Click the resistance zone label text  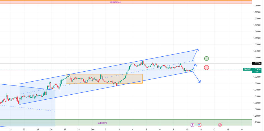click(x=115, y=2)
